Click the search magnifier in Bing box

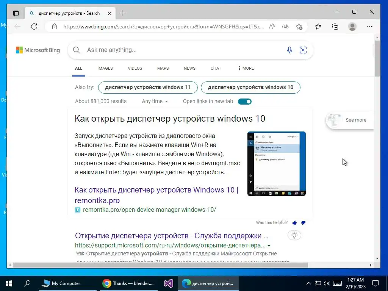[77, 50]
